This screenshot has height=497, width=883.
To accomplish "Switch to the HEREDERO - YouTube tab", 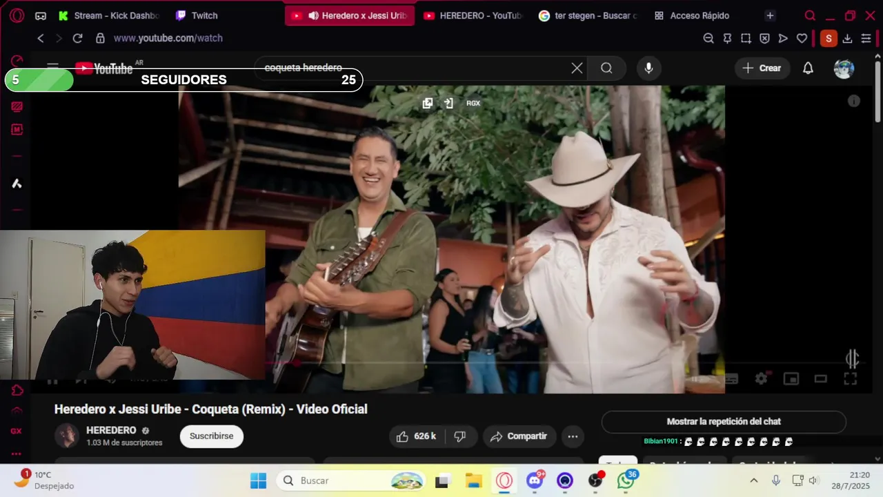I will coord(473,15).
